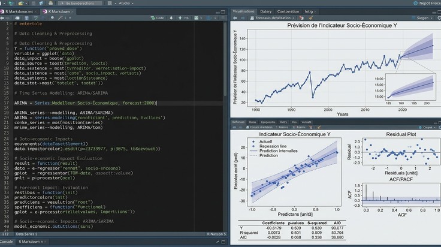
Task: Go to previous plot in Vicualisations pane
Action: tap(235, 18)
